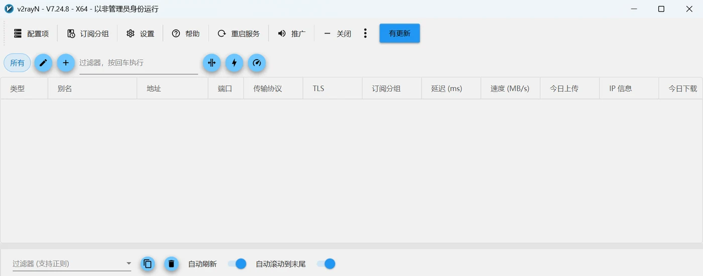
Task: Minimize the v2rayN window
Action: pos(633,9)
